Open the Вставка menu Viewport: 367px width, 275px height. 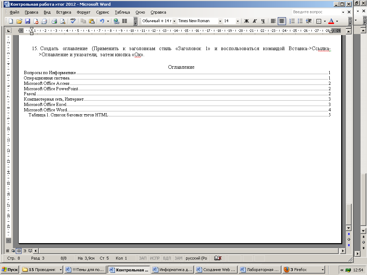(64, 12)
